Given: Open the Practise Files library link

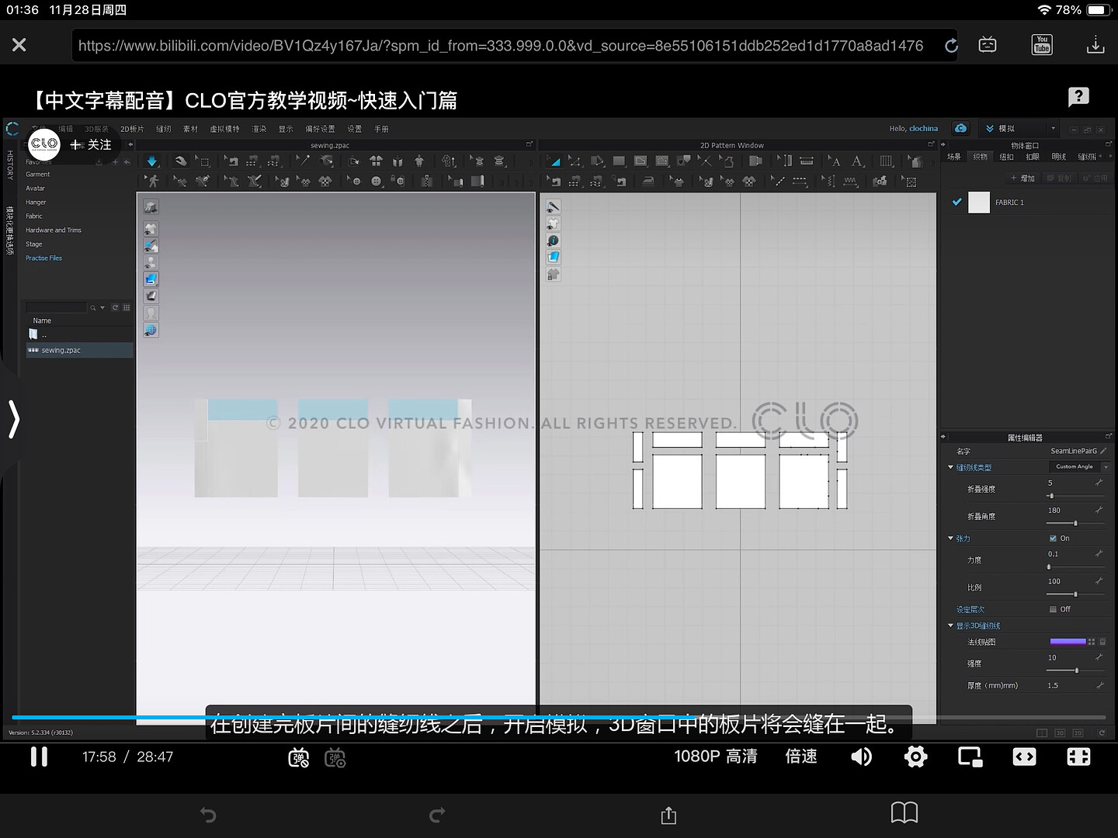Looking at the screenshot, I should (x=43, y=258).
